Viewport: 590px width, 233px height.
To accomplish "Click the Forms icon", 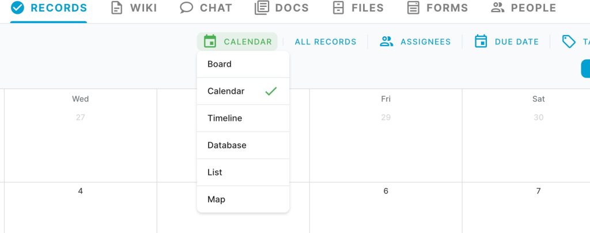I will tap(413, 7).
